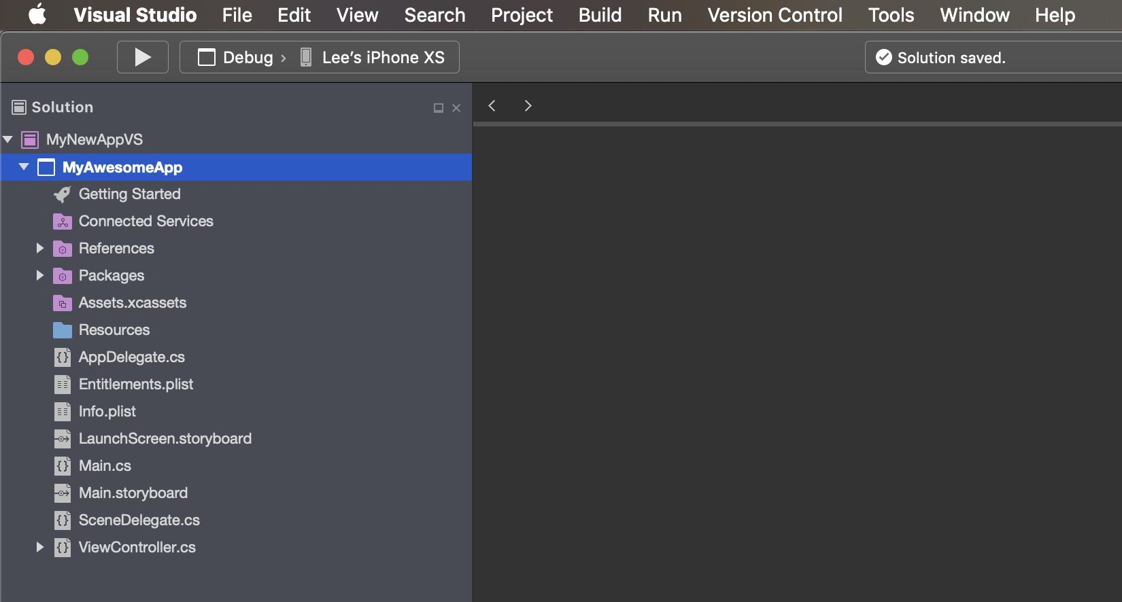The image size is (1122, 602).
Task: Click the Main.cs code file icon
Action: click(63, 466)
